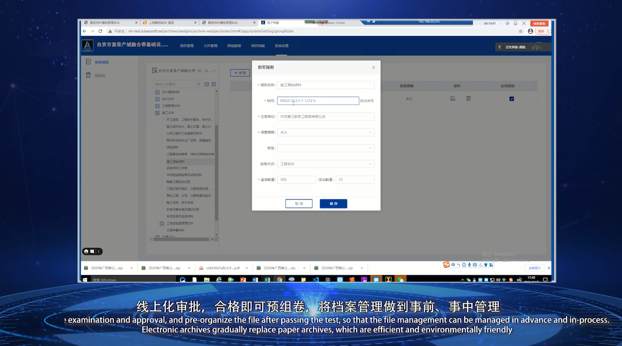Expand the 工程管理文件 tree node

pos(157,106)
